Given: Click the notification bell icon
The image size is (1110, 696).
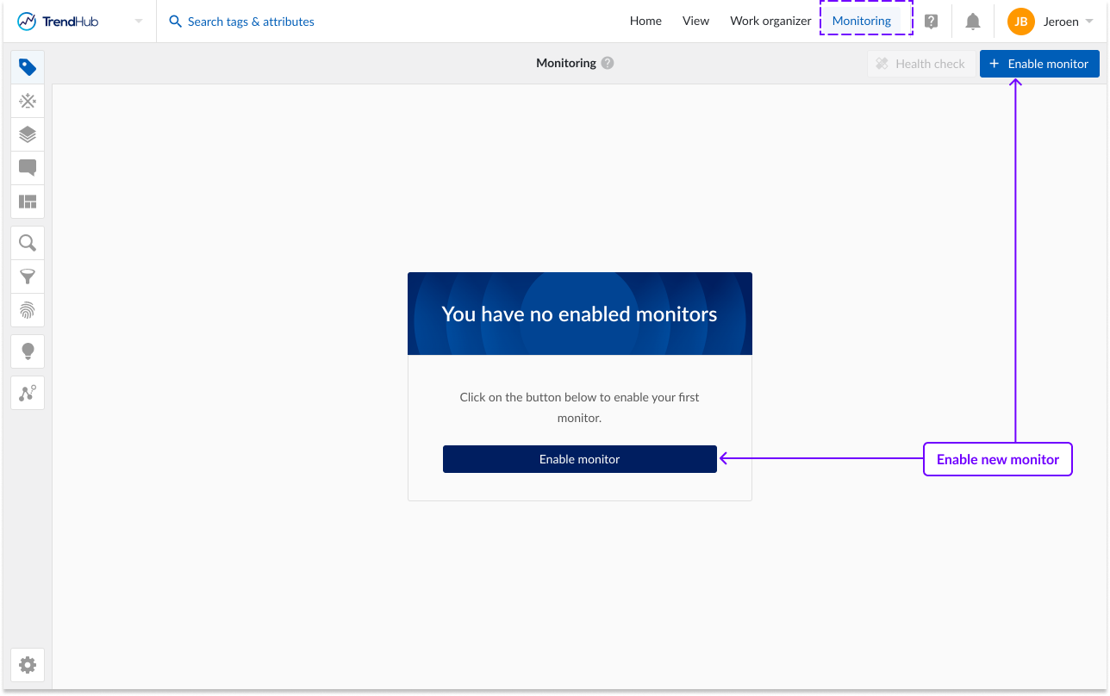Looking at the screenshot, I should 972,22.
